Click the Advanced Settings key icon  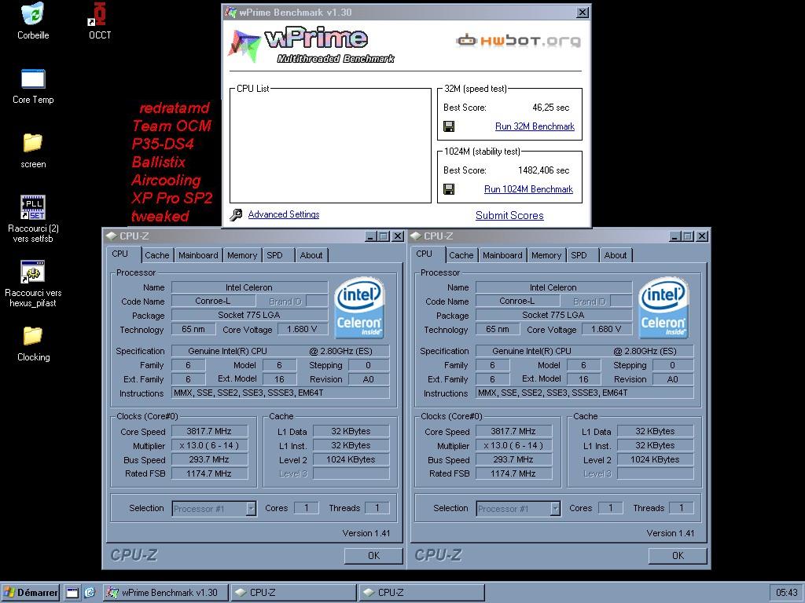tap(236, 215)
